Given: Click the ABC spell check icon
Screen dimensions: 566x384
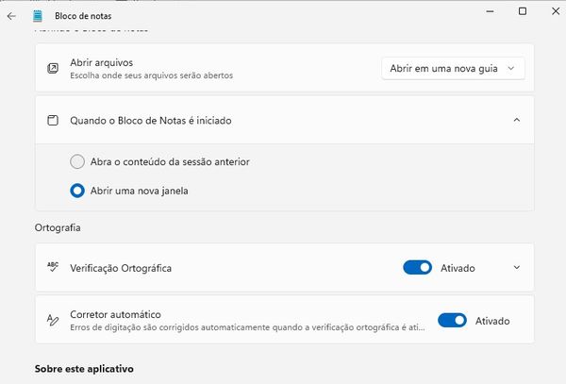Looking at the screenshot, I should 53,267.
